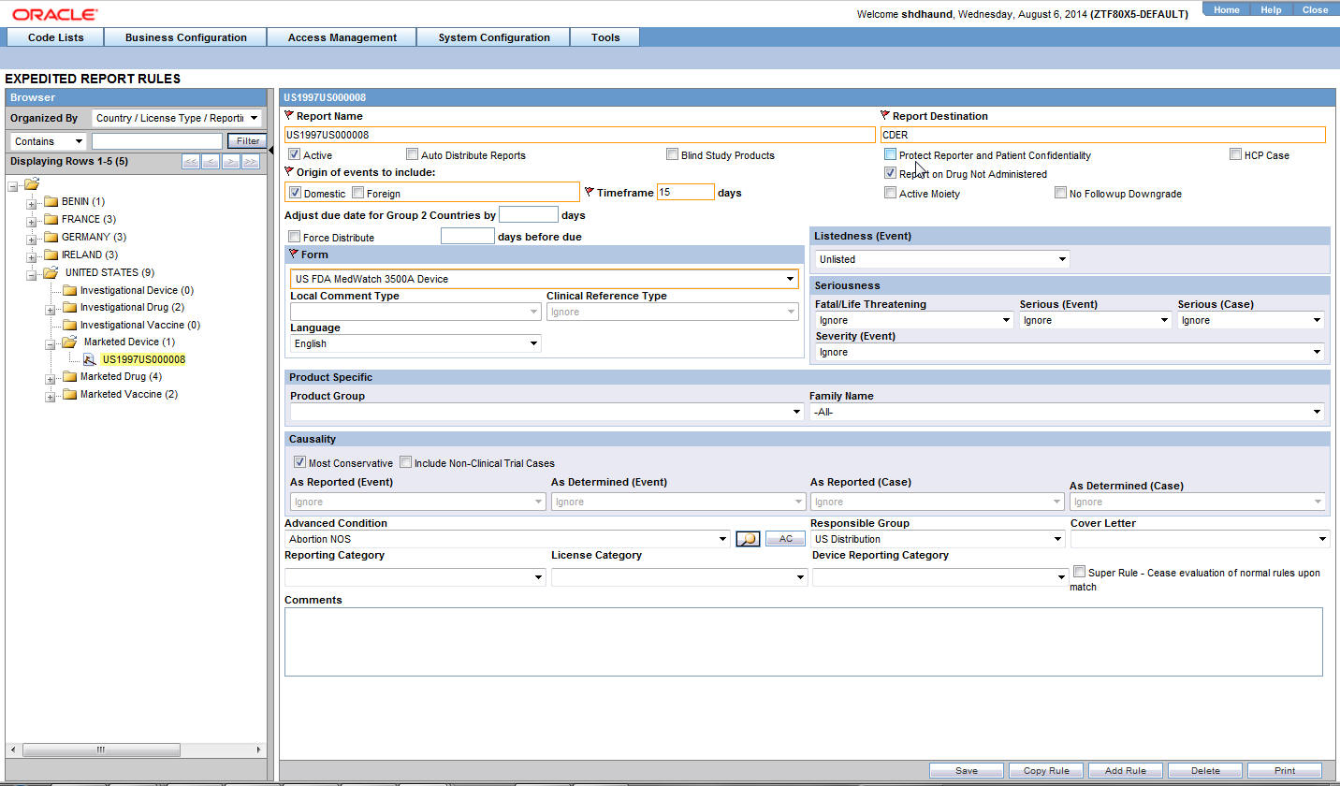1340x786 pixels.
Task: Check the Foreign origin checkbox
Action: 357,194
